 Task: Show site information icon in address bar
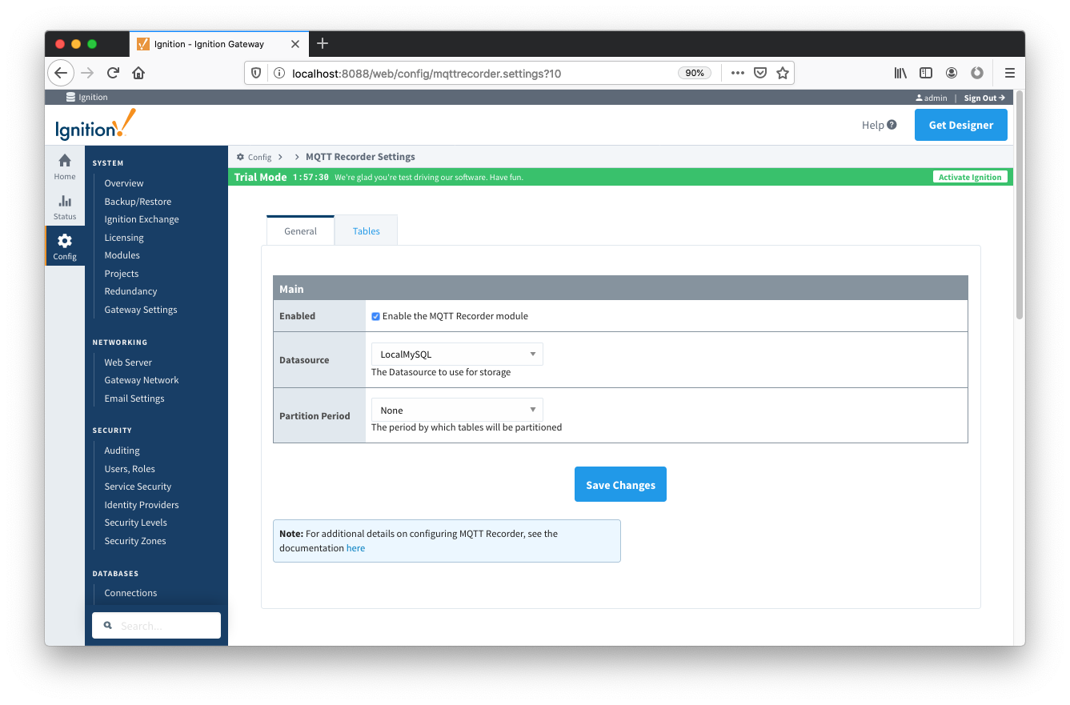[279, 73]
